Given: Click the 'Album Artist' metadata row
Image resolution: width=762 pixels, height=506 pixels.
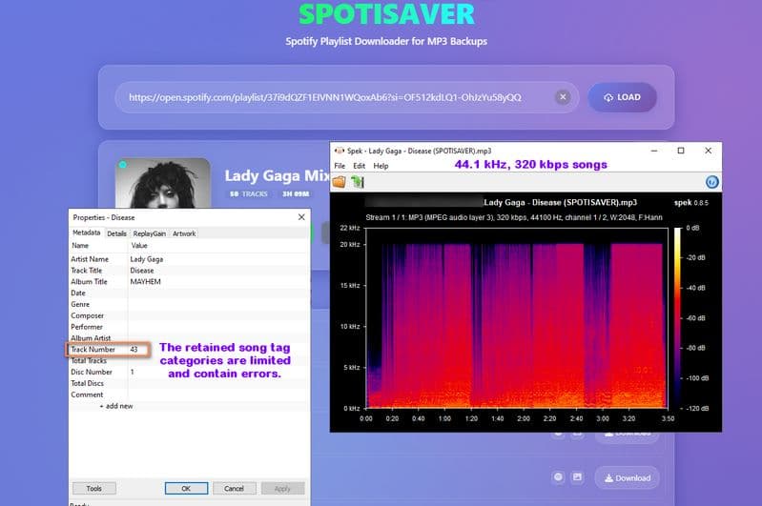Looking at the screenshot, I should point(189,338).
